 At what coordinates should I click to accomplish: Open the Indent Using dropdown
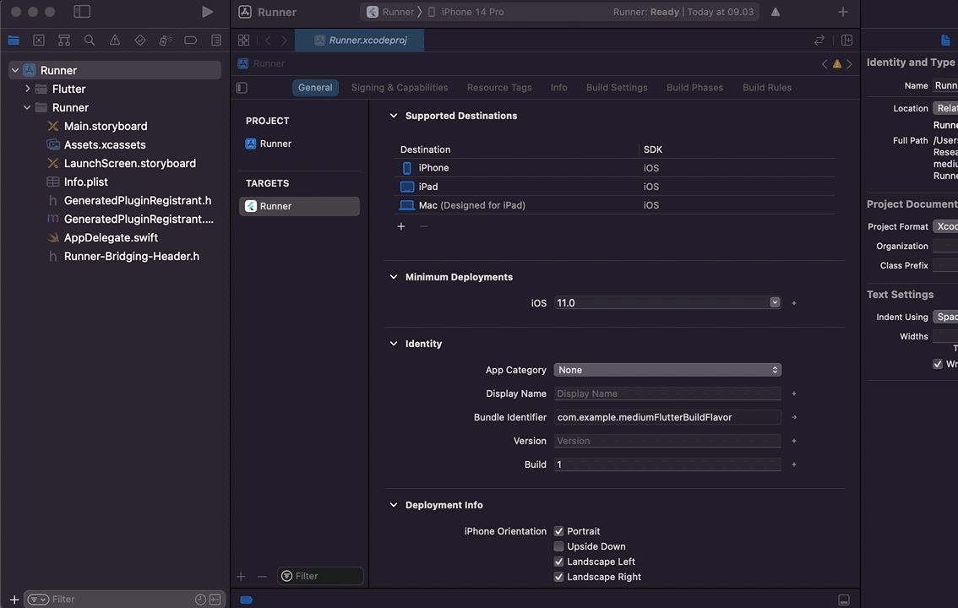click(945, 317)
